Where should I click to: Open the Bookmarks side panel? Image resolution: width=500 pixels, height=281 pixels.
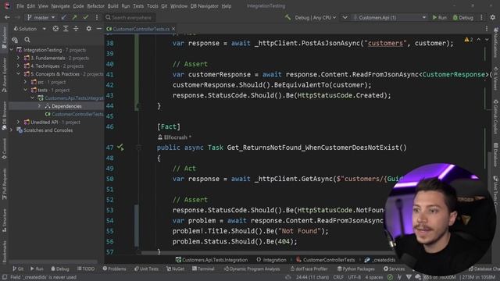(x=4, y=251)
